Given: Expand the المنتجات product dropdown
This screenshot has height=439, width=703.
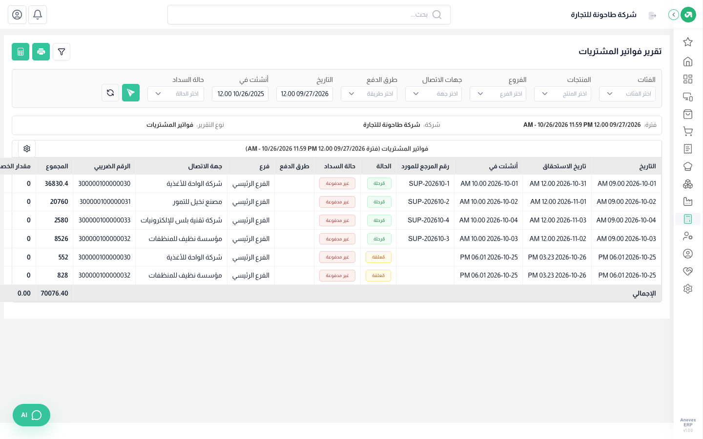Looking at the screenshot, I should point(562,94).
